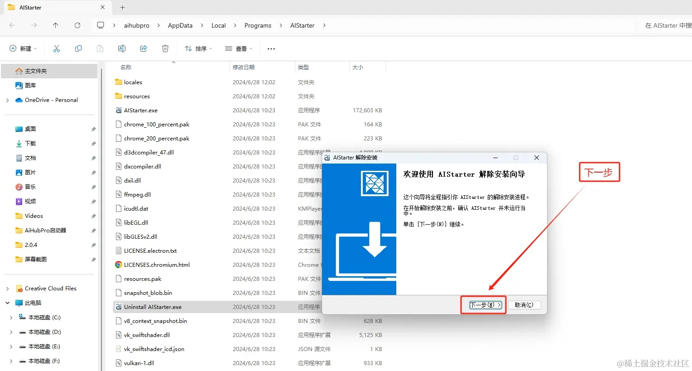Click the Cut icon in the toolbar
This screenshot has height=371, width=692.
[x=56, y=48]
